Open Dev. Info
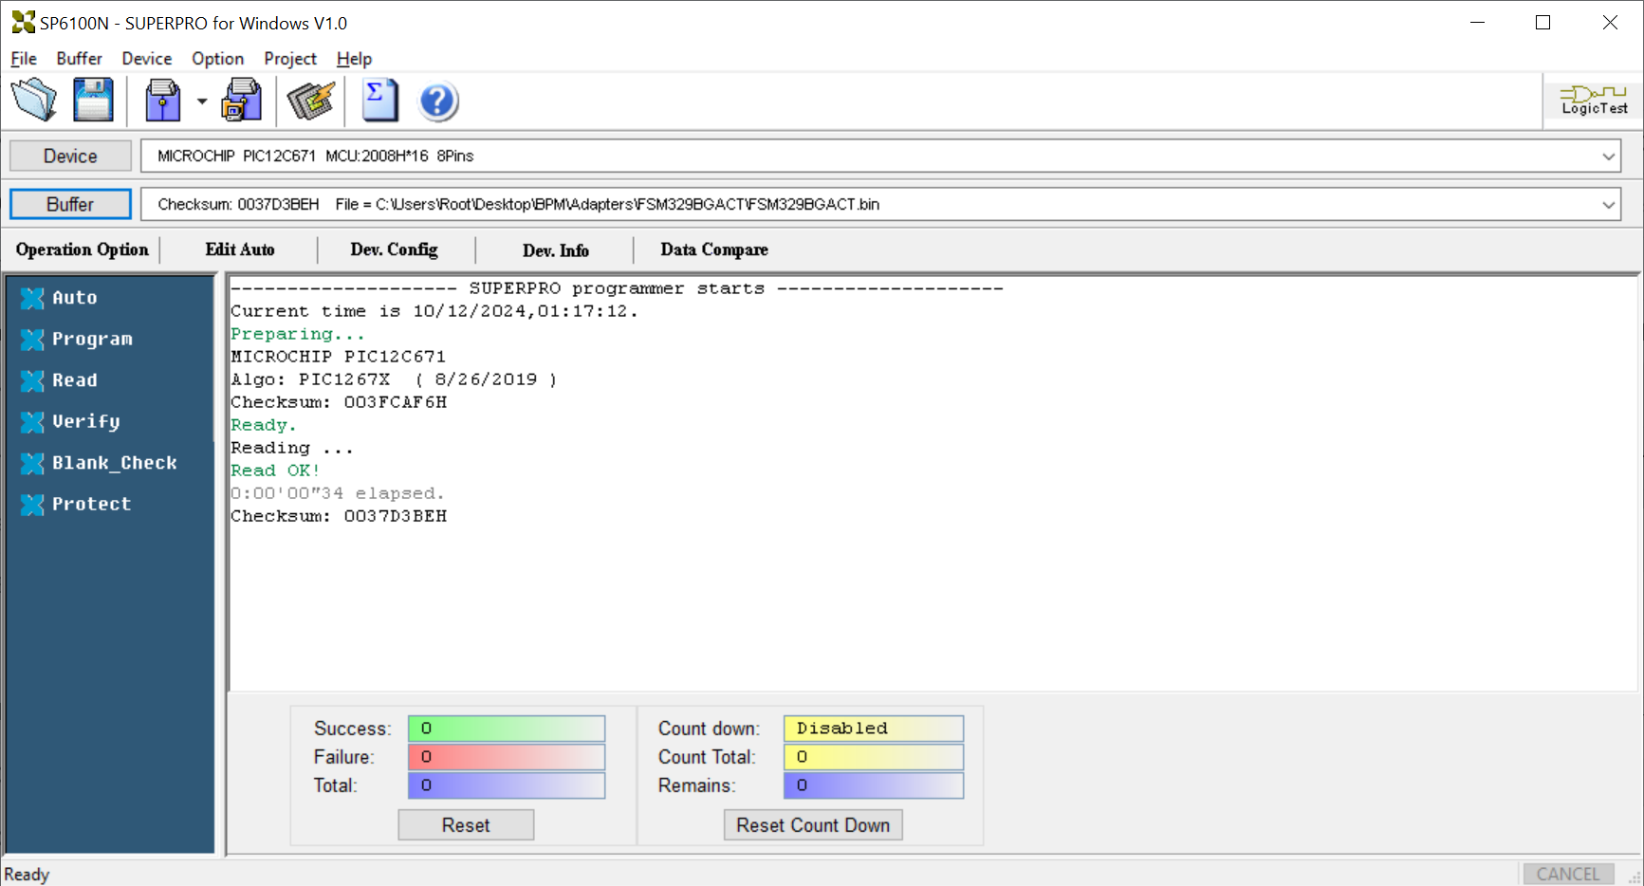The height and width of the screenshot is (886, 1644). point(556,250)
